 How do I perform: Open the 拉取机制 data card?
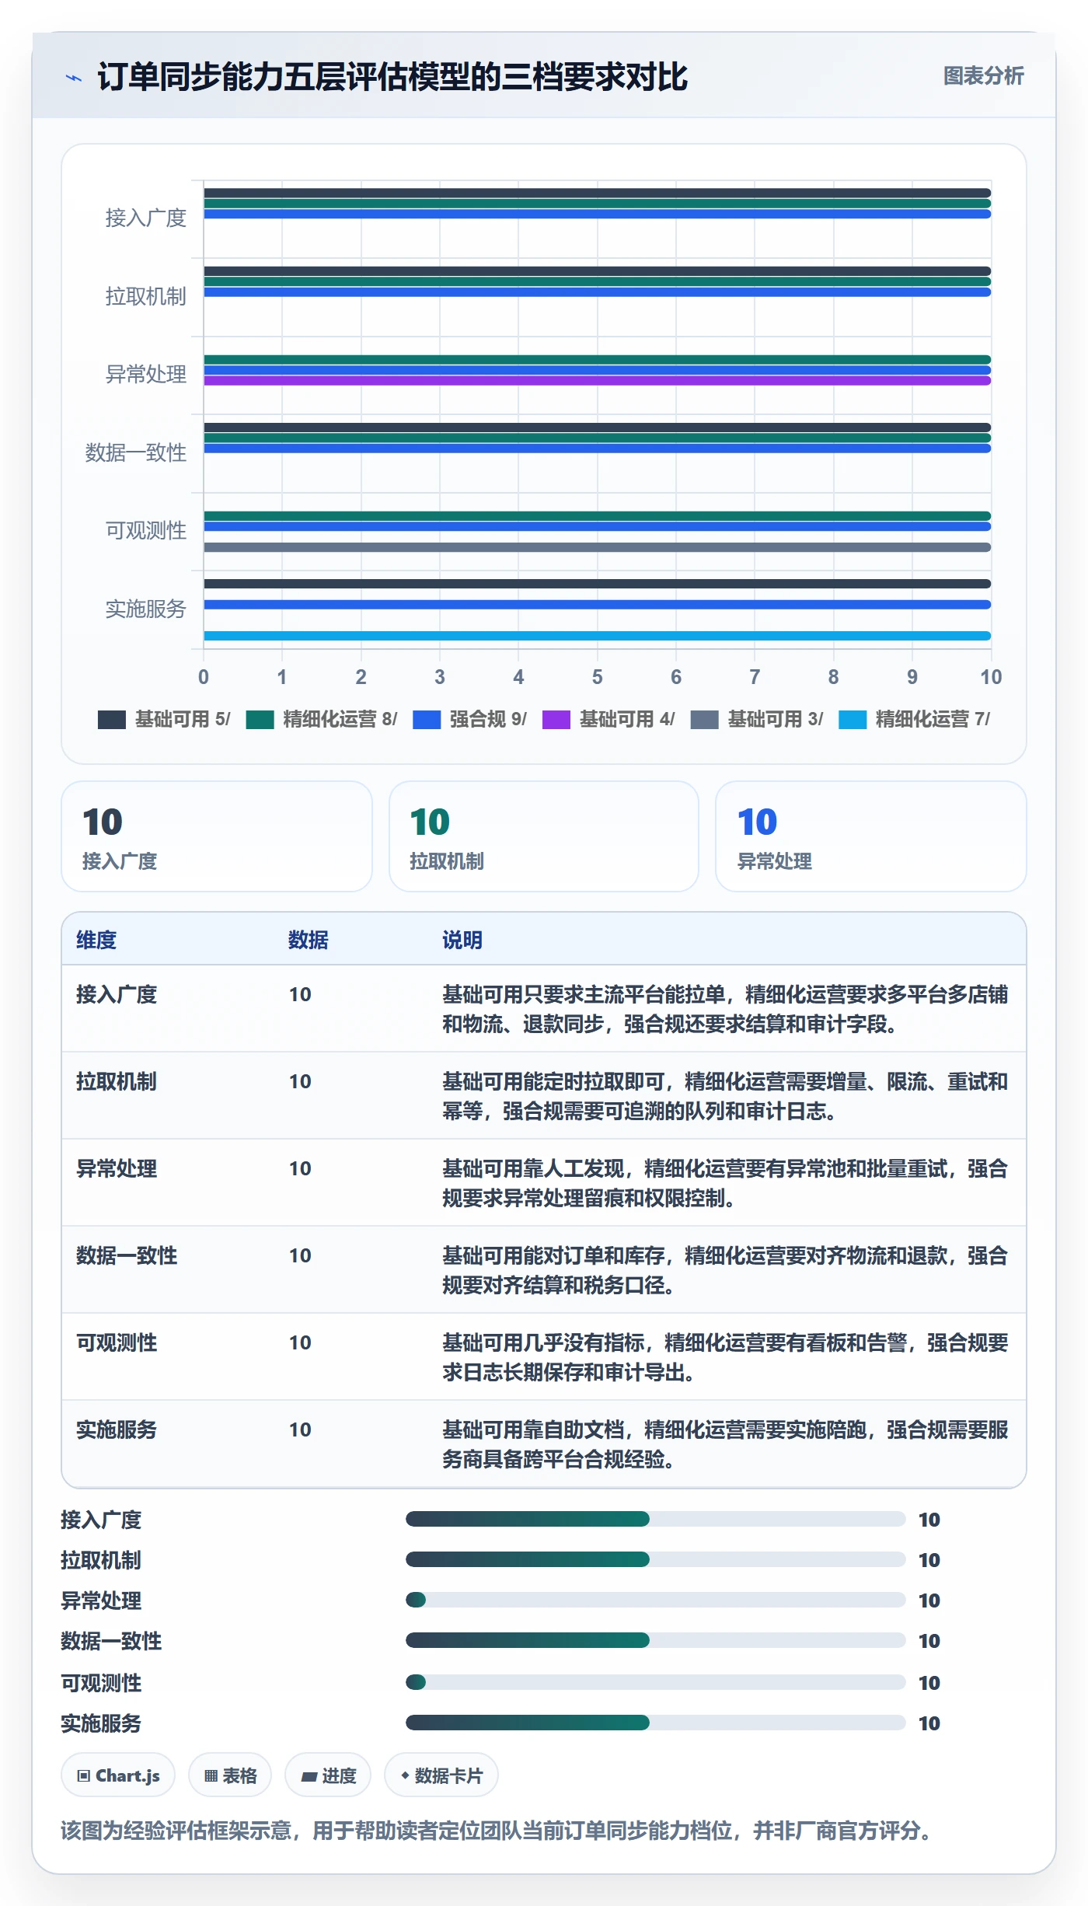click(x=544, y=836)
